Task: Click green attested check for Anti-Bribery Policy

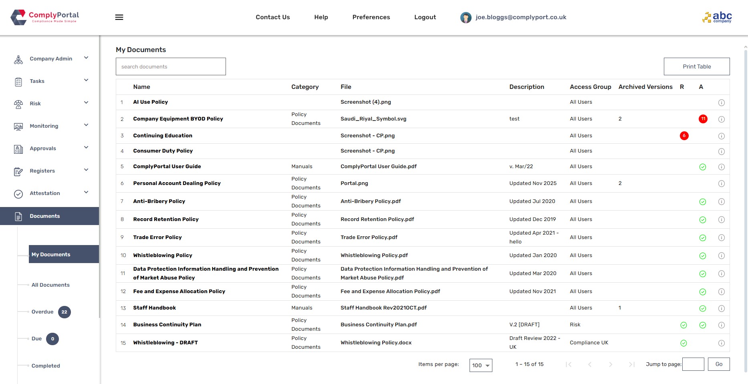Action: click(702, 202)
